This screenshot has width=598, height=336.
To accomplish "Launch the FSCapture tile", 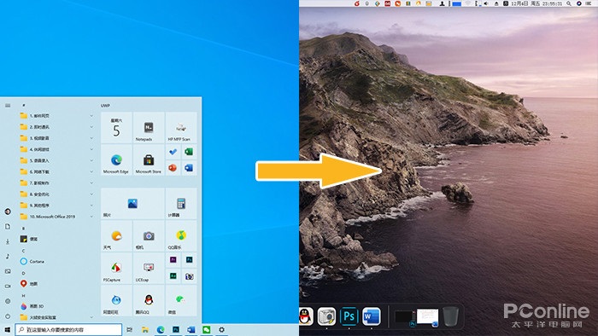I will [116, 268].
